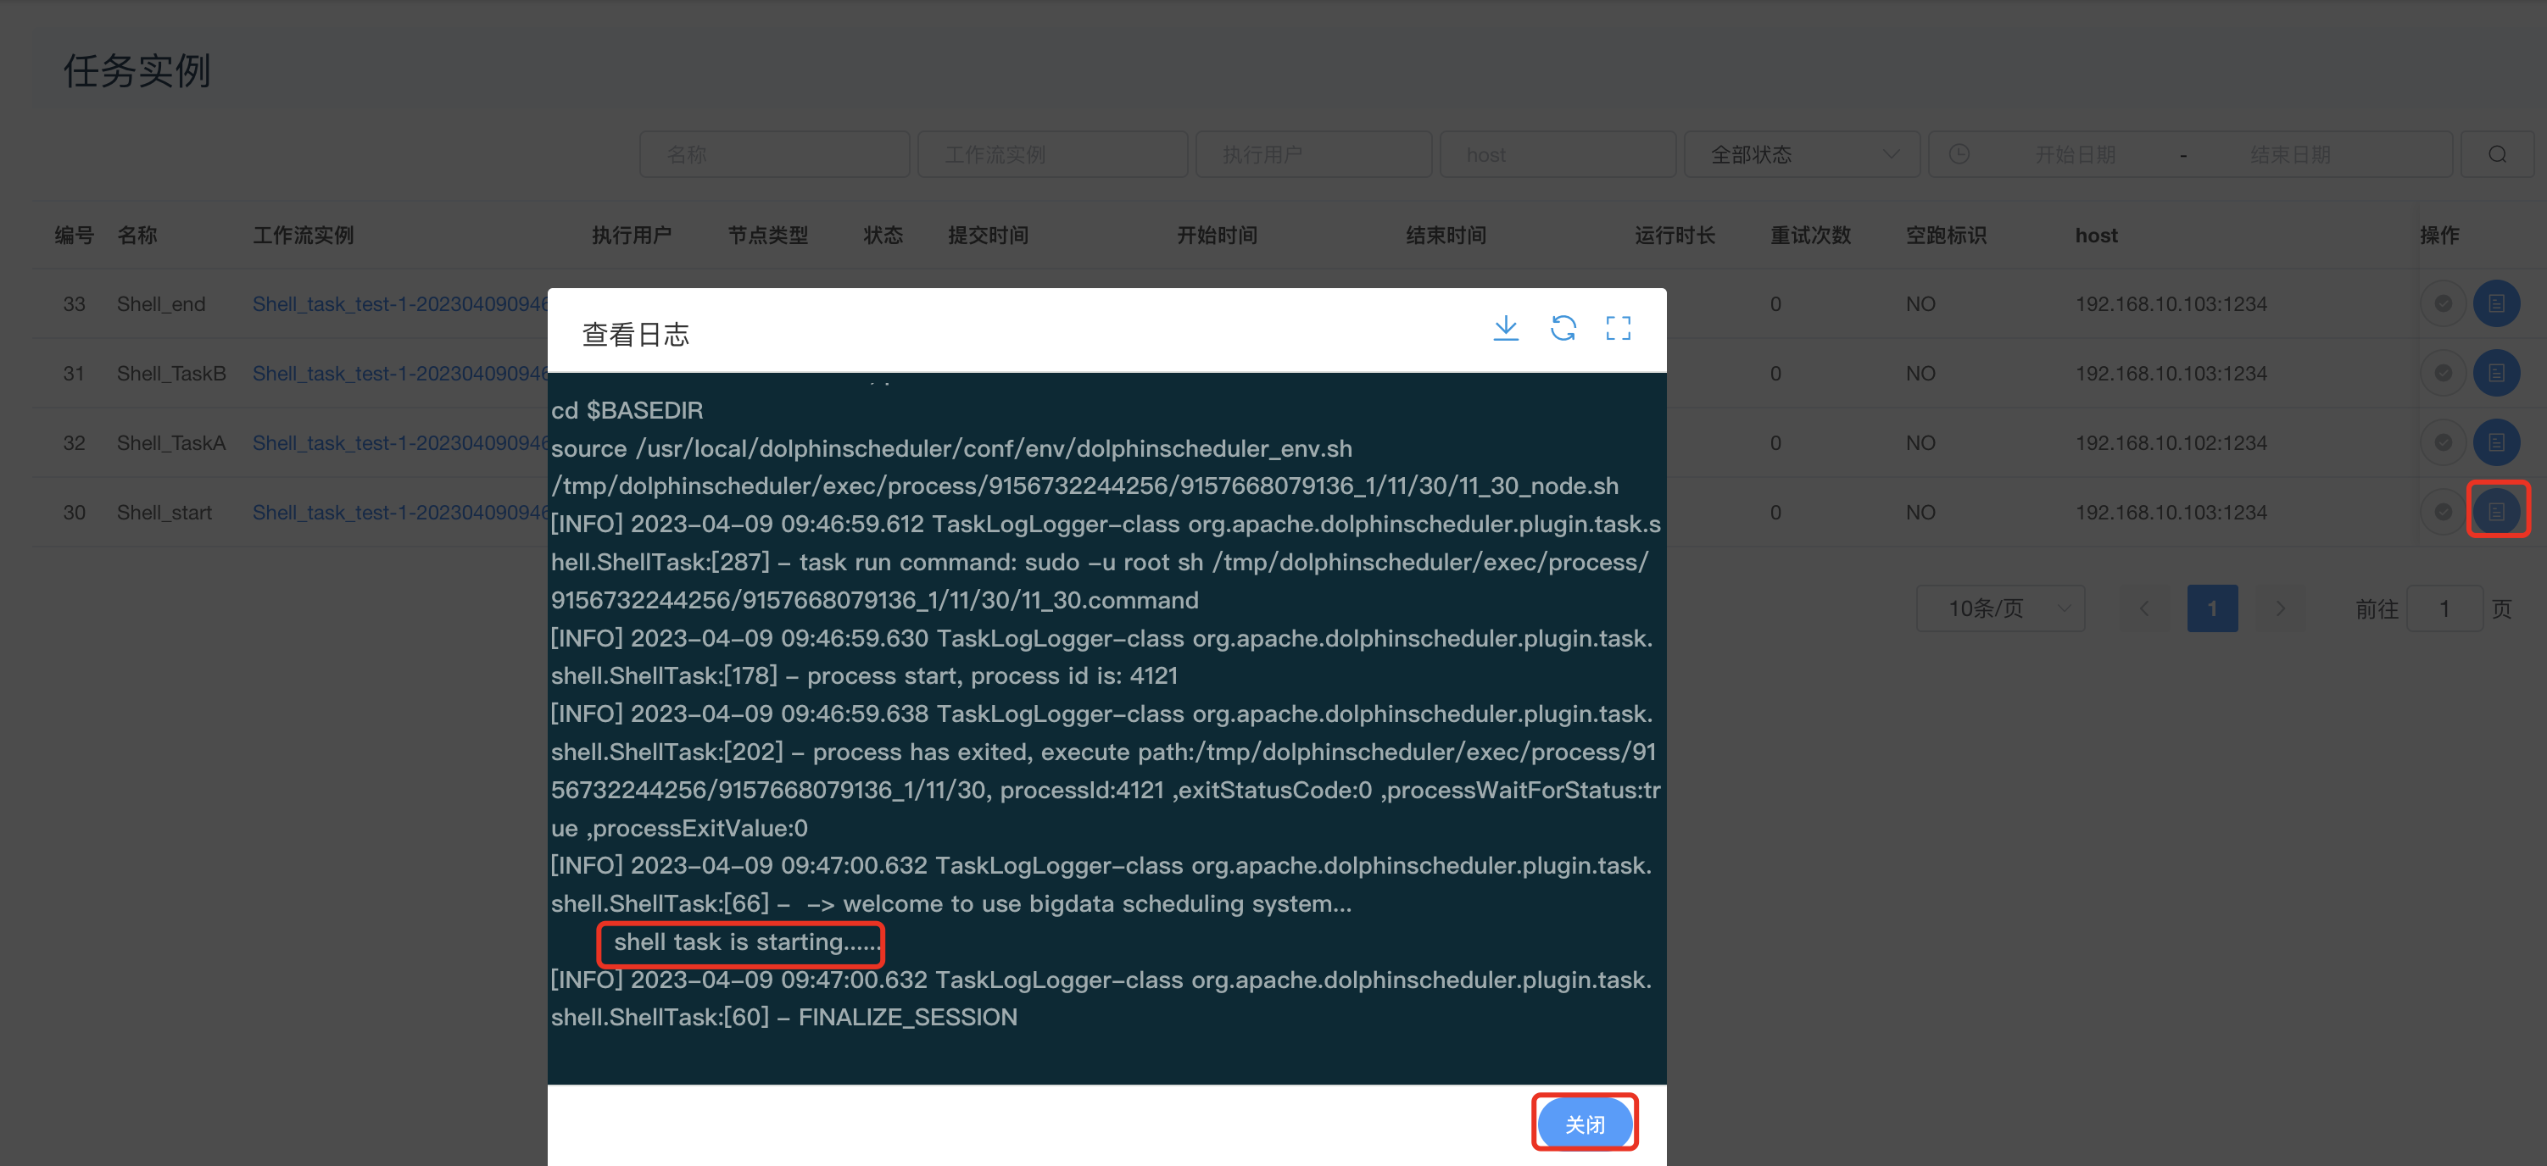Click force-success icon in Shell_TaskA row
This screenshot has height=1166, width=2547.
[x=2442, y=442]
